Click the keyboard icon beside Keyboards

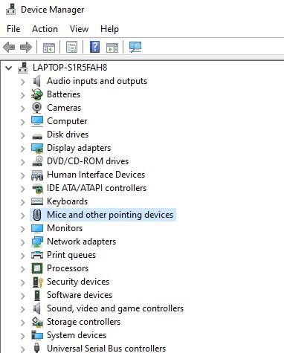click(x=37, y=201)
